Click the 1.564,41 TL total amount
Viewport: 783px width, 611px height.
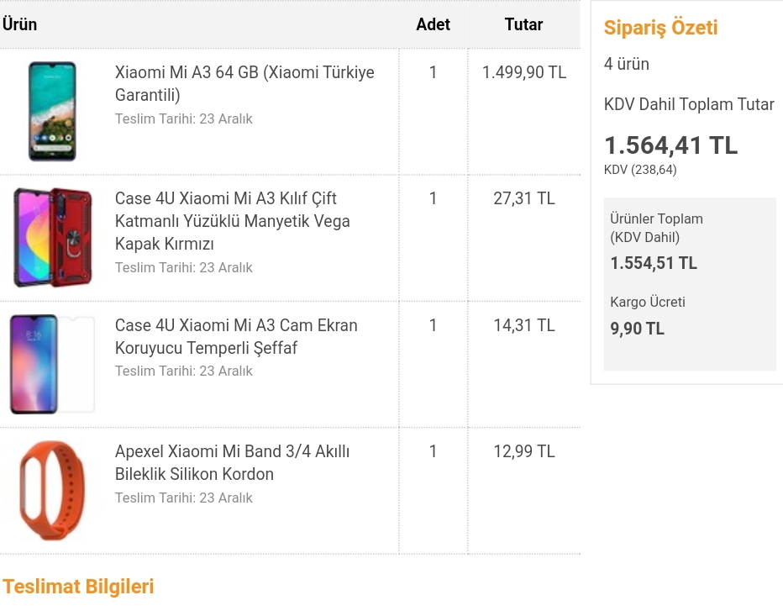tap(670, 145)
